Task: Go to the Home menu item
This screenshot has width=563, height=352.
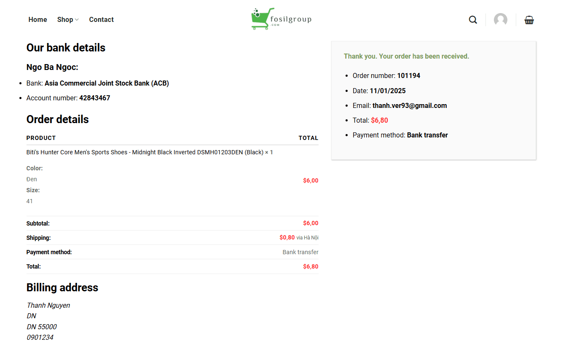Action: (38, 19)
